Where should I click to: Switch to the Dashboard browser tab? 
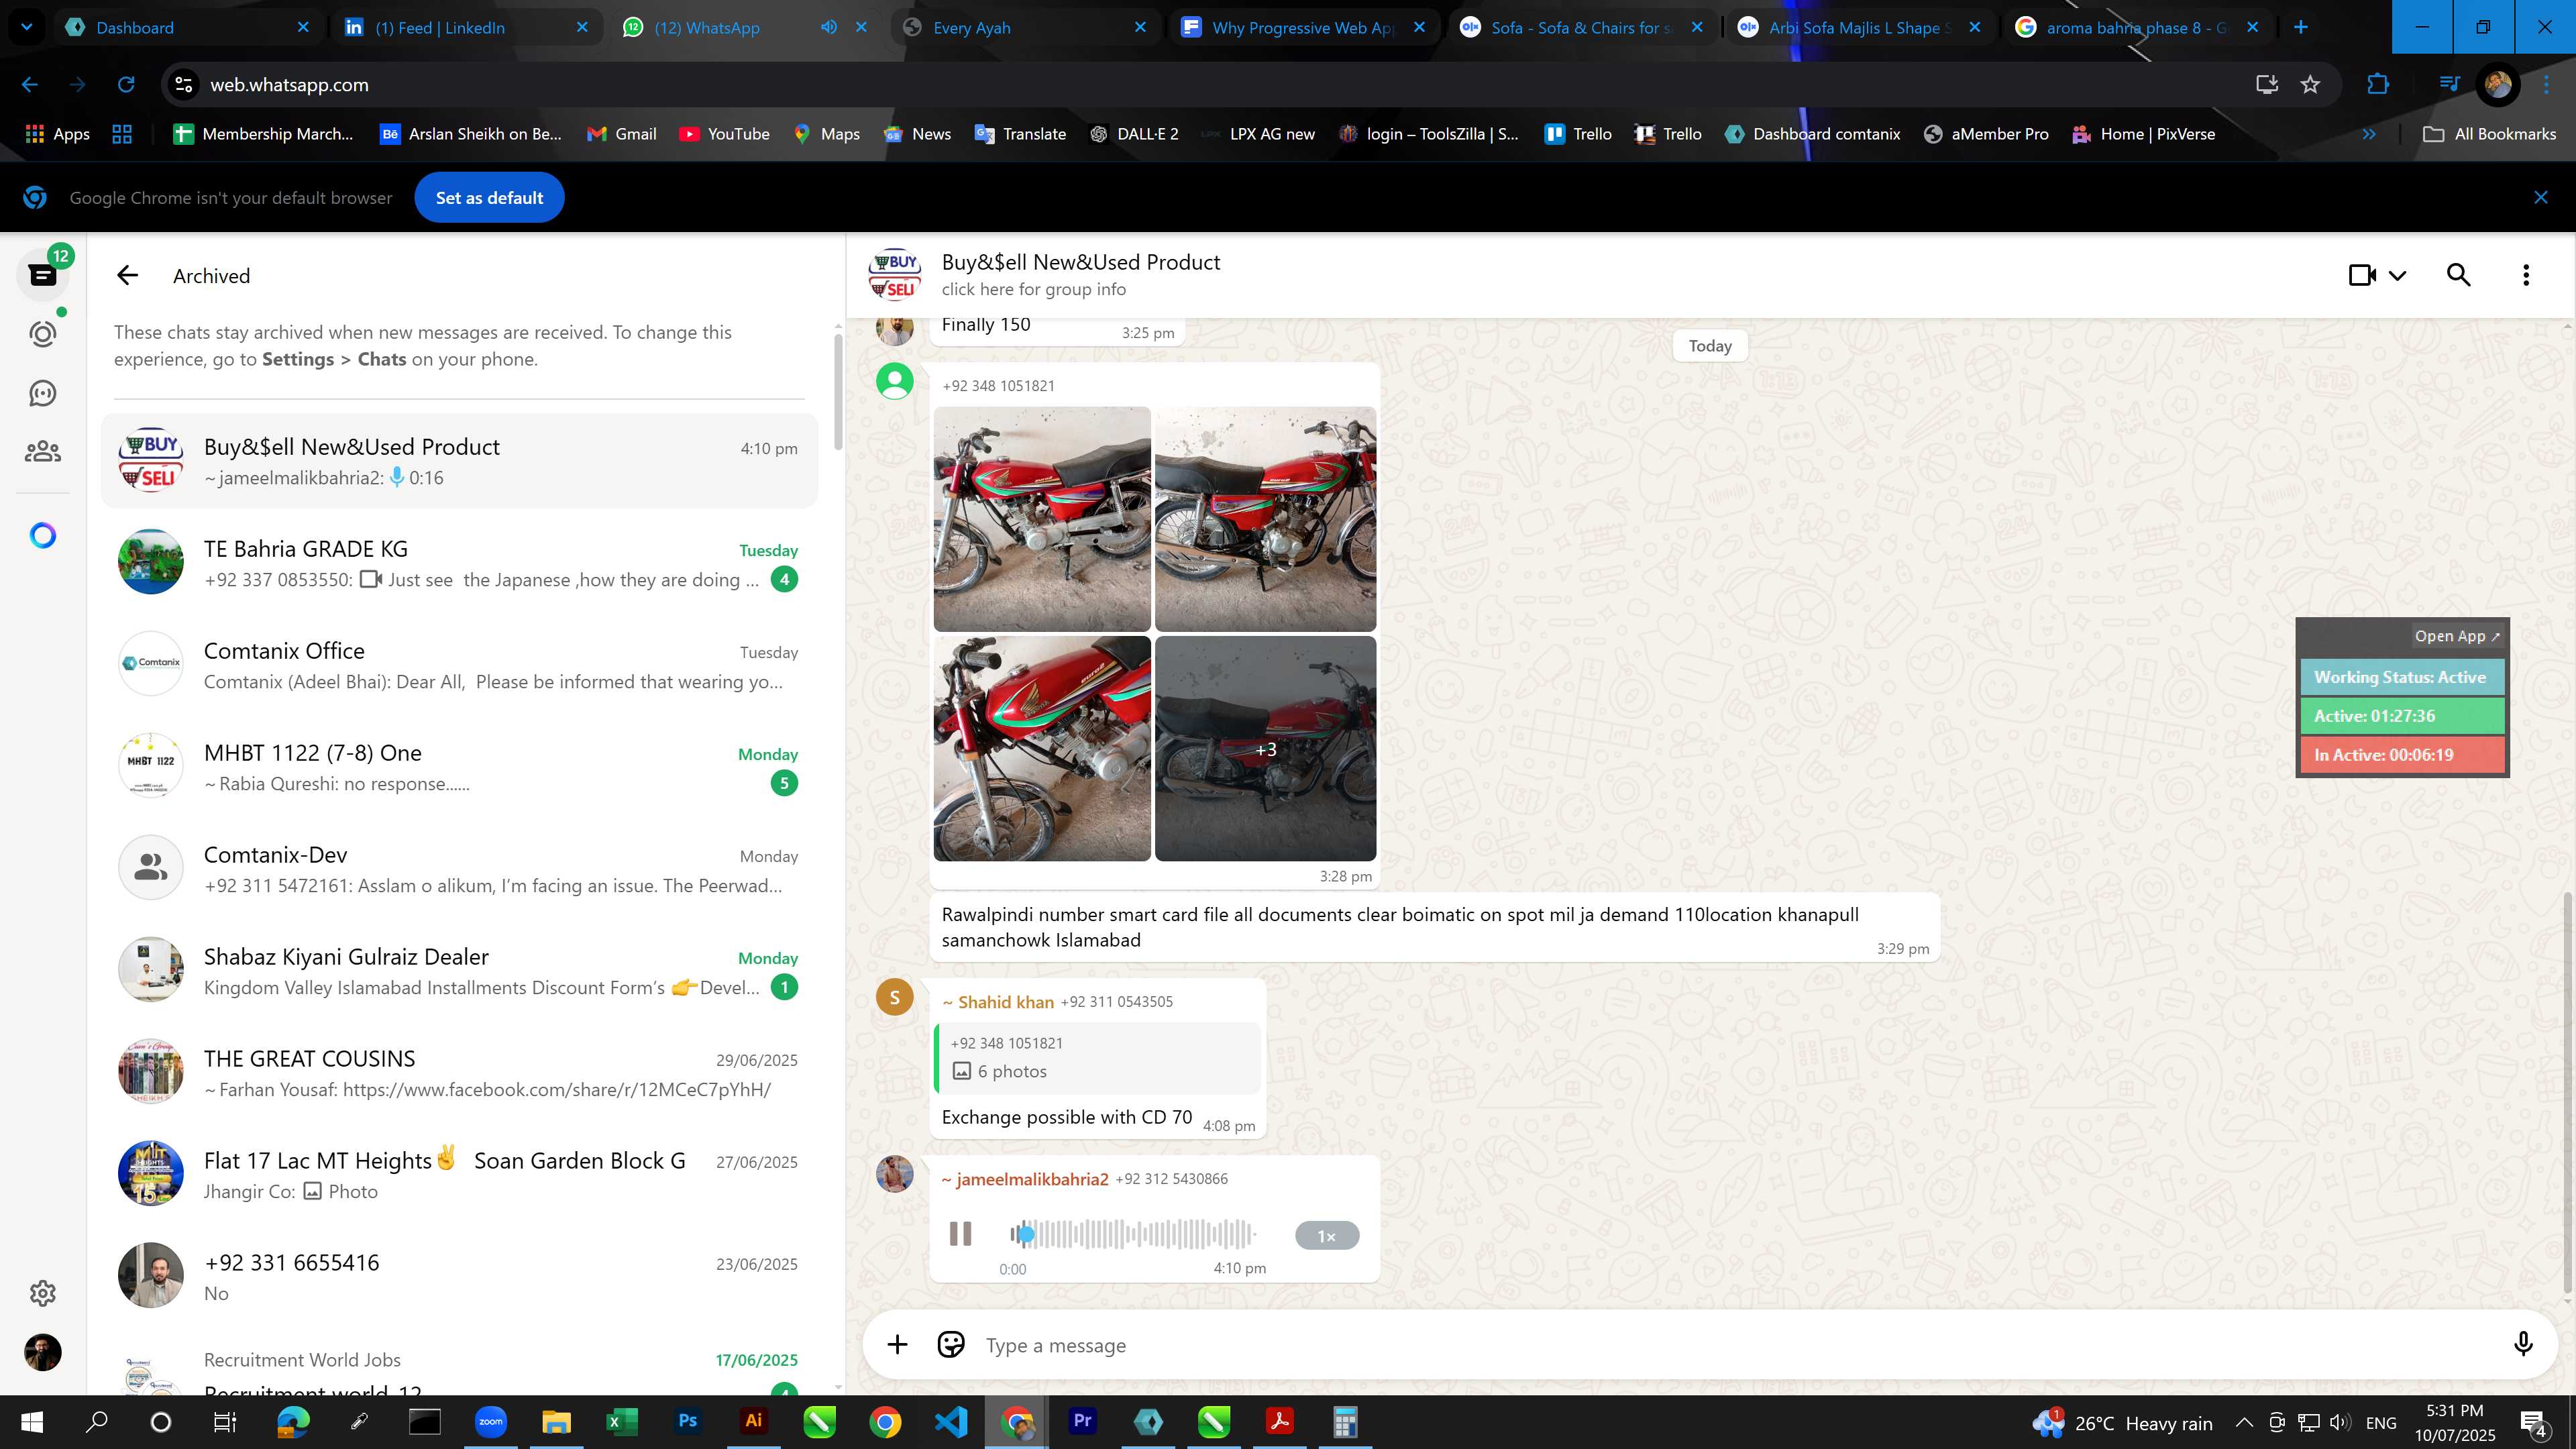point(187,27)
